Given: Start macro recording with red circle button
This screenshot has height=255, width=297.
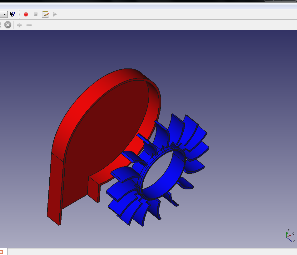Looking at the screenshot, I should tap(26, 14).
